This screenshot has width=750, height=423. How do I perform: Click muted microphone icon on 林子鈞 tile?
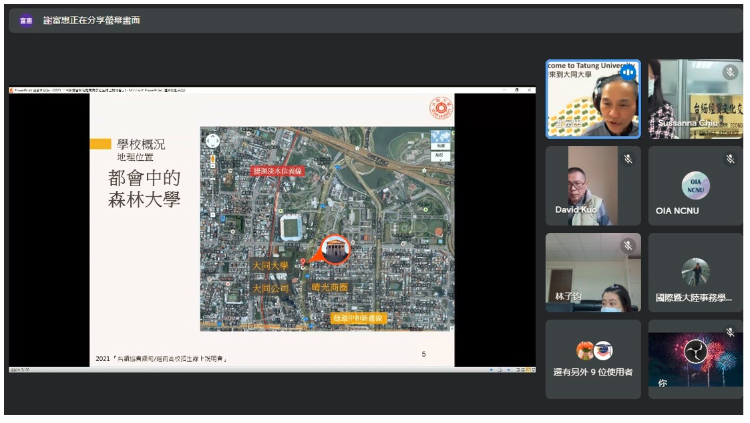click(628, 246)
